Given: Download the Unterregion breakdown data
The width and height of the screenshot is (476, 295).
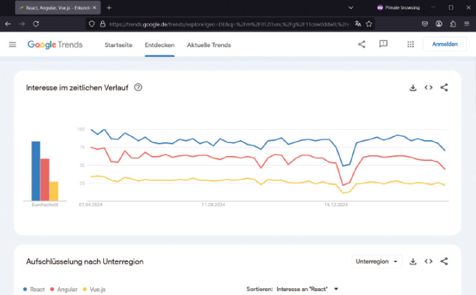Looking at the screenshot, I should click(413, 261).
